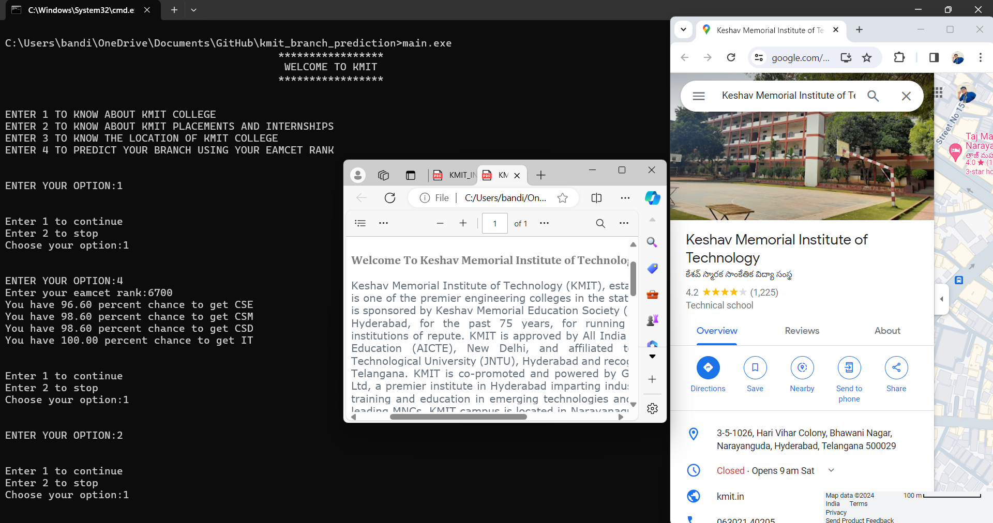Get Directions to KMIT
The width and height of the screenshot is (993, 523).
(708, 374)
